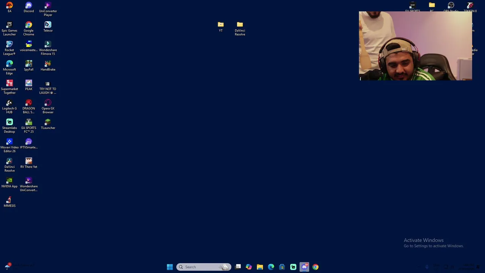Open Google Chrome from the taskbar
This screenshot has height=273, width=485.
click(x=316, y=267)
